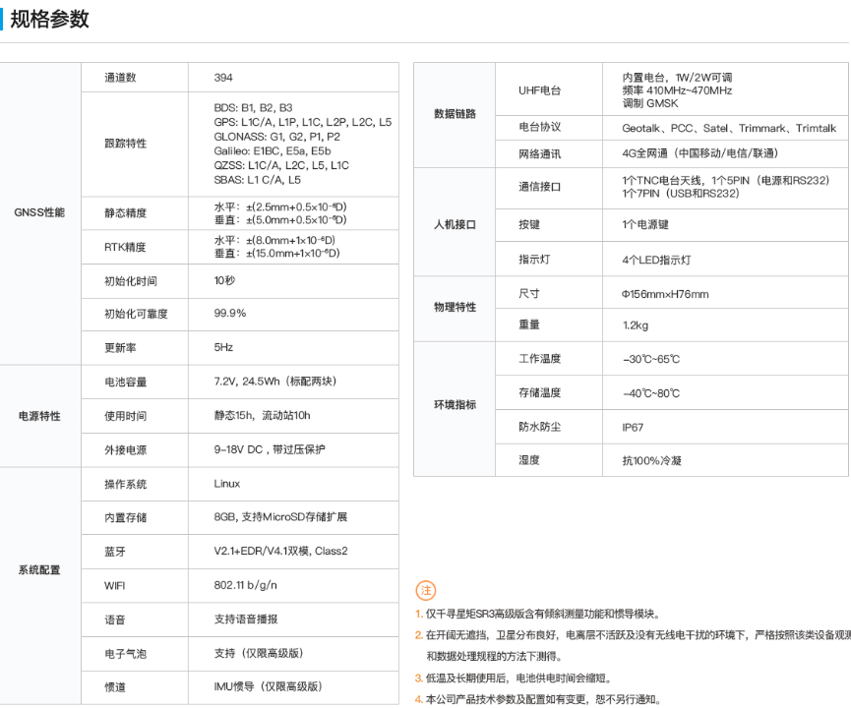Click the "电子气泡" row label
This screenshot has height=708, width=851.
click(x=125, y=654)
